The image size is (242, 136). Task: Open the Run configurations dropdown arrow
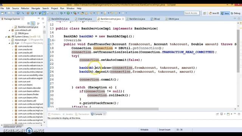(71, 13)
